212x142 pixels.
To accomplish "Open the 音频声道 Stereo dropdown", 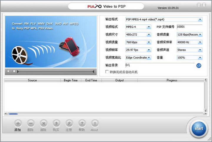I will click(190, 50).
